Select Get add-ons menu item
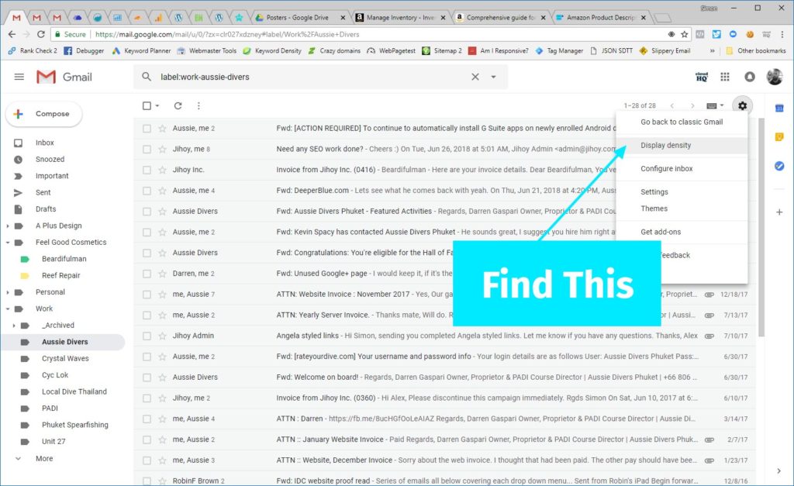Screen dimensions: 794x486 pyautogui.click(x=682, y=232)
